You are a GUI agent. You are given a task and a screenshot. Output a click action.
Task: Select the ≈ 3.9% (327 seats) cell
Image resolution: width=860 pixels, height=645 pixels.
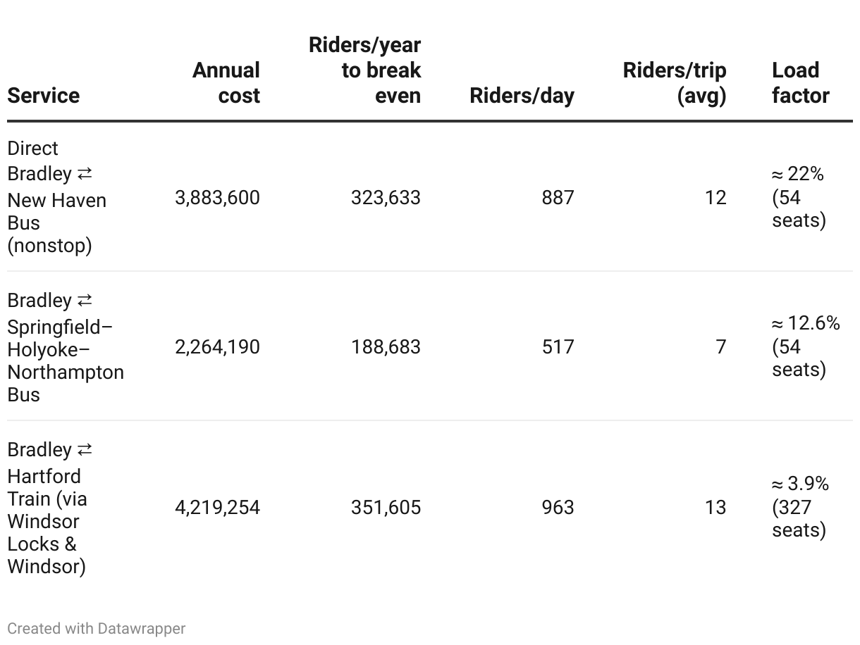click(800, 507)
